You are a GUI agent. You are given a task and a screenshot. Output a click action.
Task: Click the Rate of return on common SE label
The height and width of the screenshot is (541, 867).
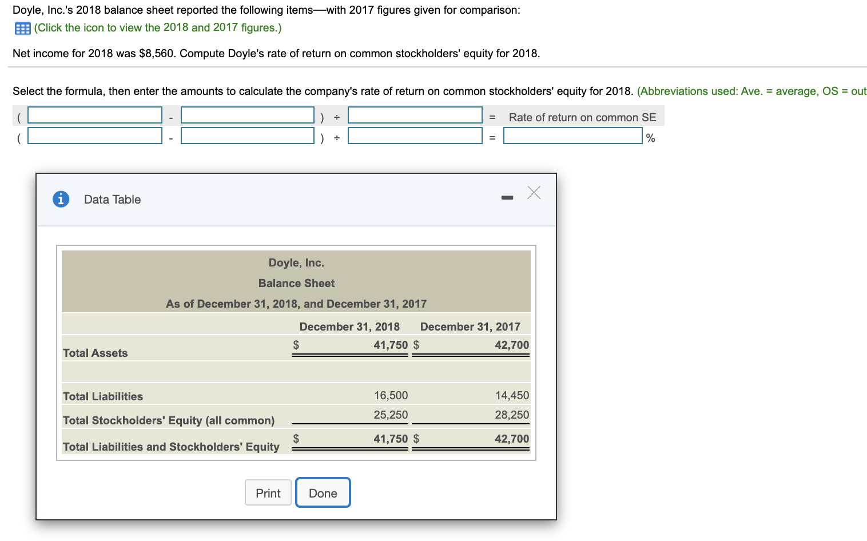(x=583, y=117)
